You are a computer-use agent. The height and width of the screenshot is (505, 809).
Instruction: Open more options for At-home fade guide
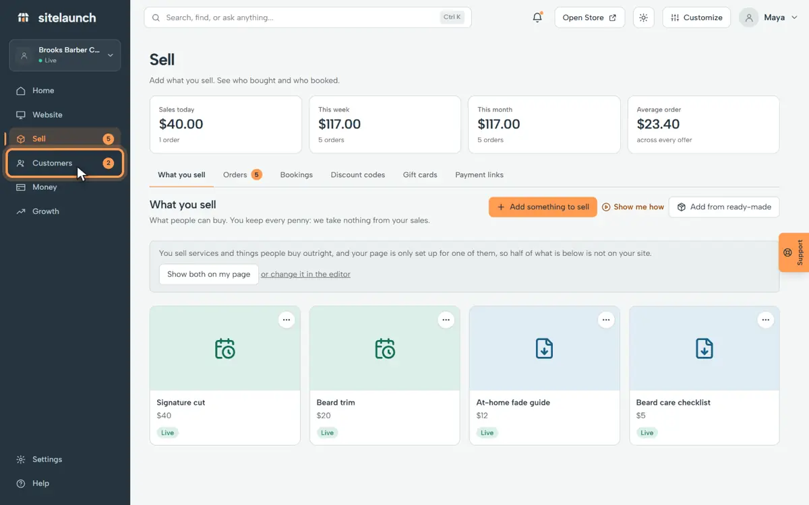tap(606, 320)
